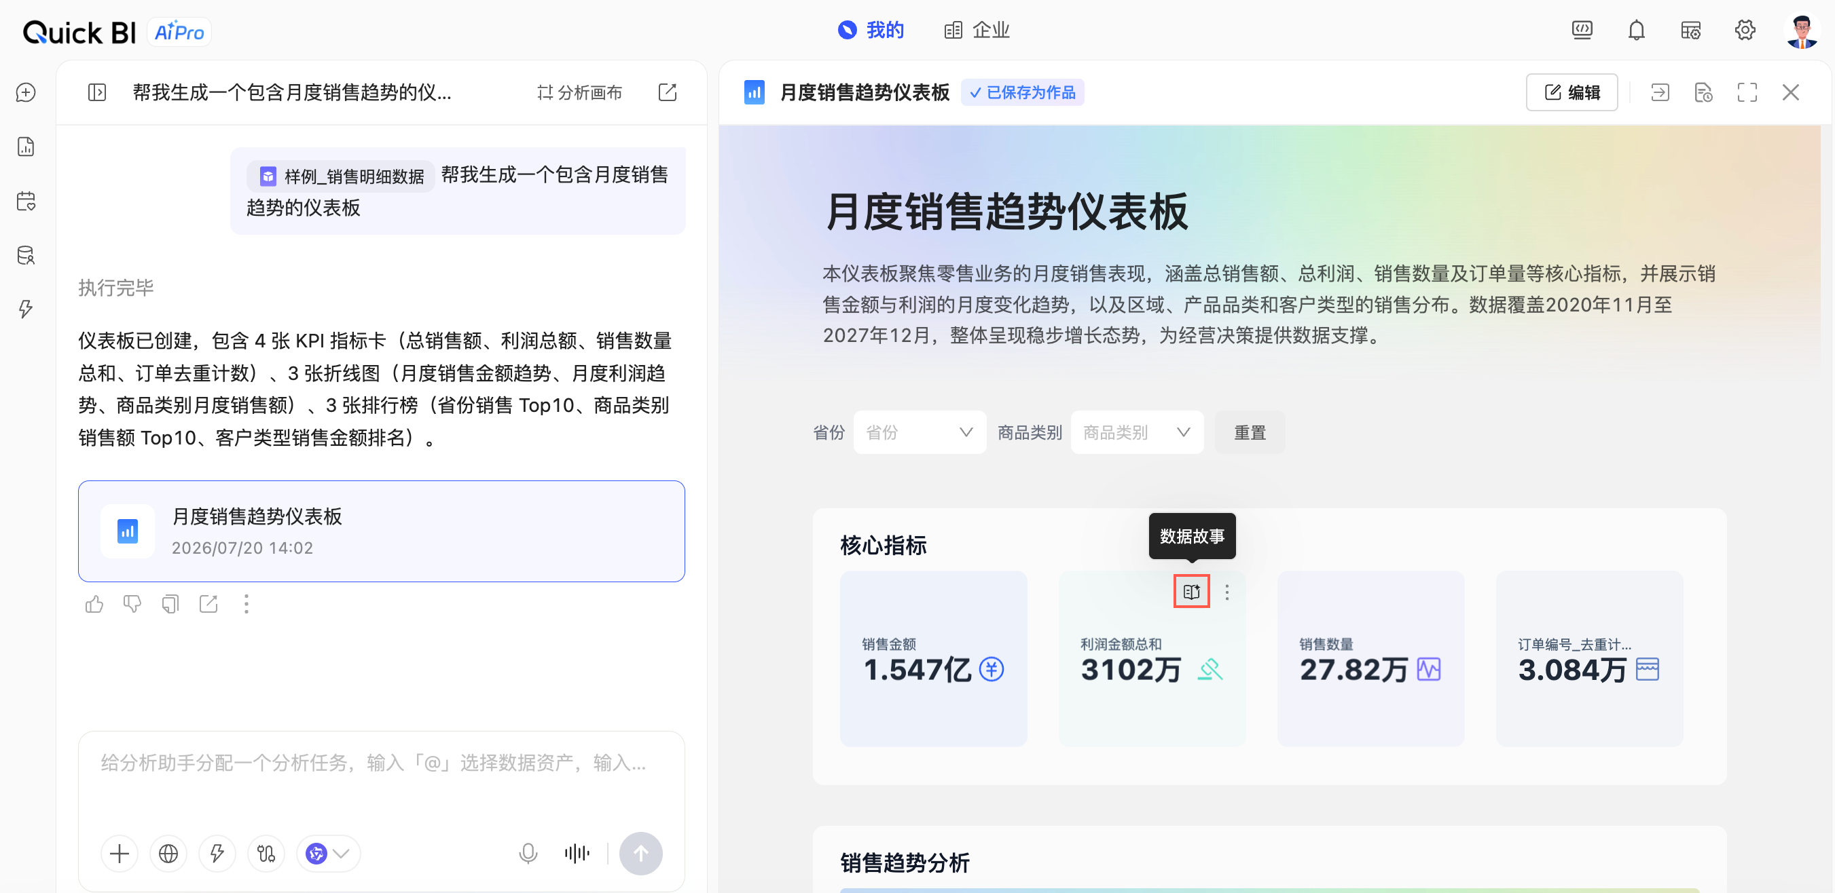Image resolution: width=1835 pixels, height=893 pixels.
Task: Open the 商品类别 filter dropdown
Action: tap(1137, 432)
